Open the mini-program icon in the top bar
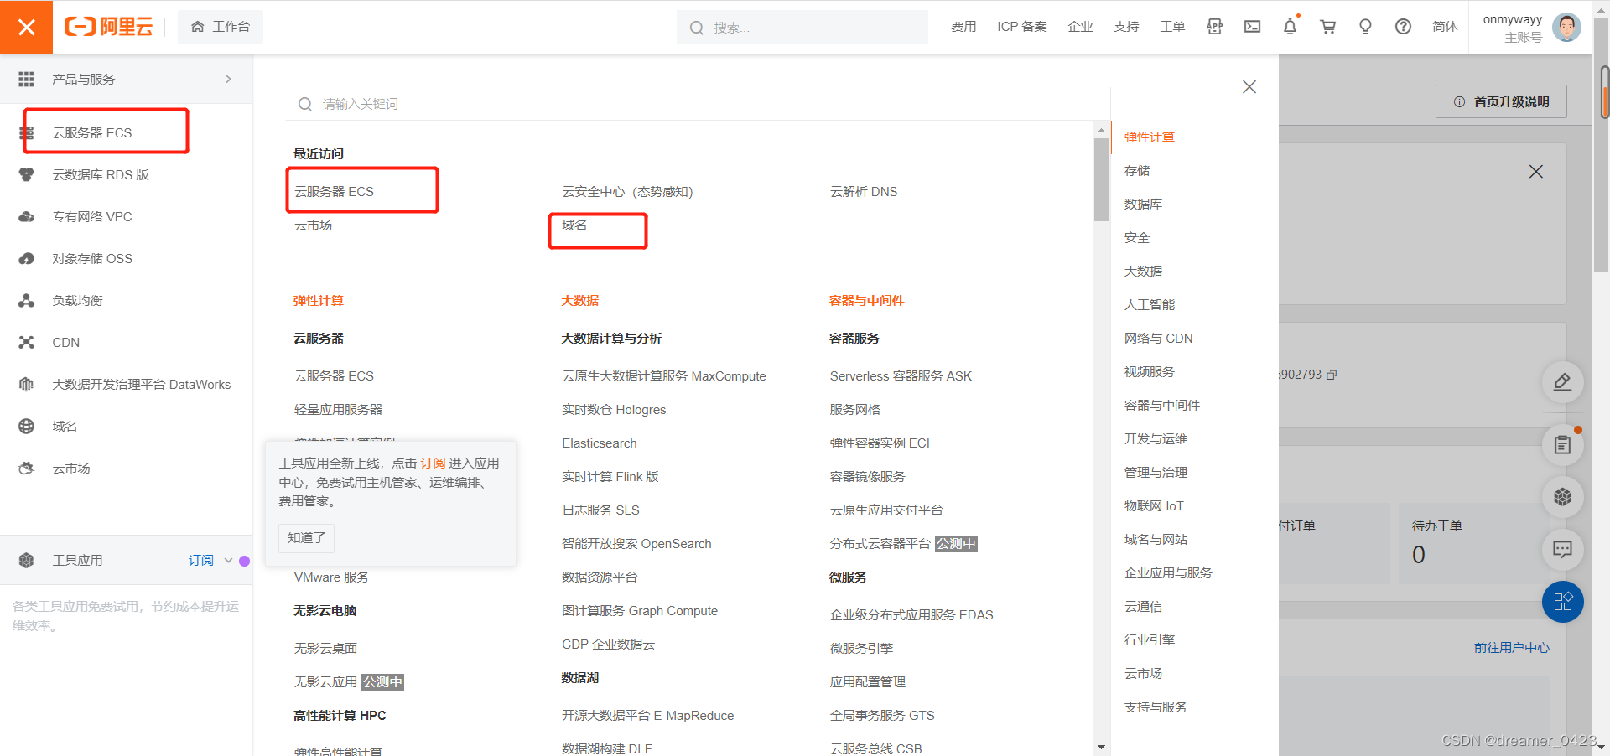The width and height of the screenshot is (1610, 756). click(1214, 27)
